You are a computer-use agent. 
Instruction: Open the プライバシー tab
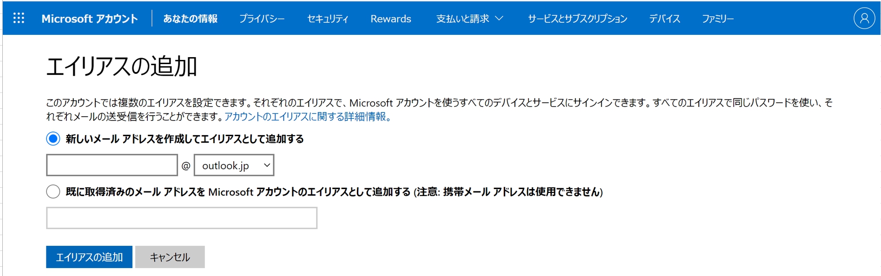[x=262, y=19]
